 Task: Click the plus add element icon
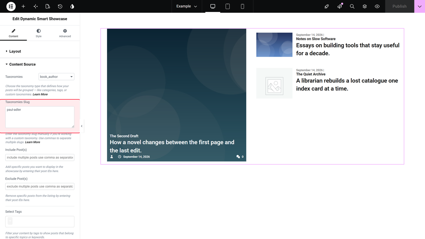23,6
